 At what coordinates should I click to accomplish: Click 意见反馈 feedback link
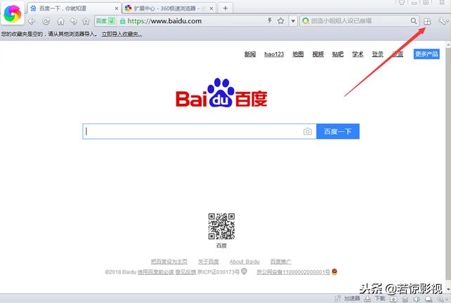point(185,272)
